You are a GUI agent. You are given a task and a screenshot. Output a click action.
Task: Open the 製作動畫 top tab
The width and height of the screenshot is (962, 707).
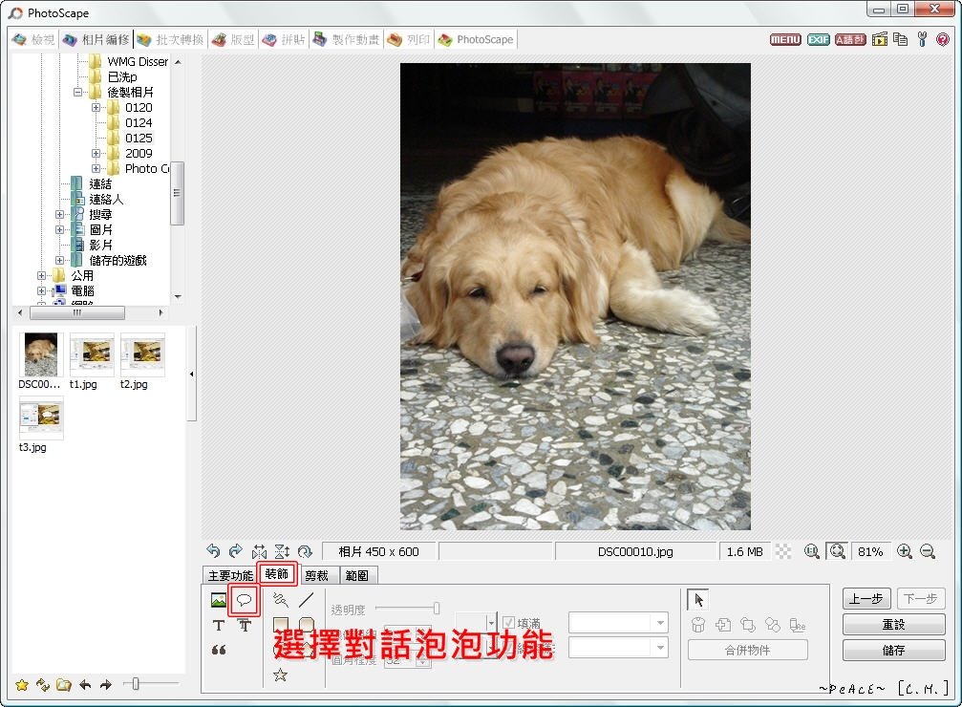click(346, 39)
